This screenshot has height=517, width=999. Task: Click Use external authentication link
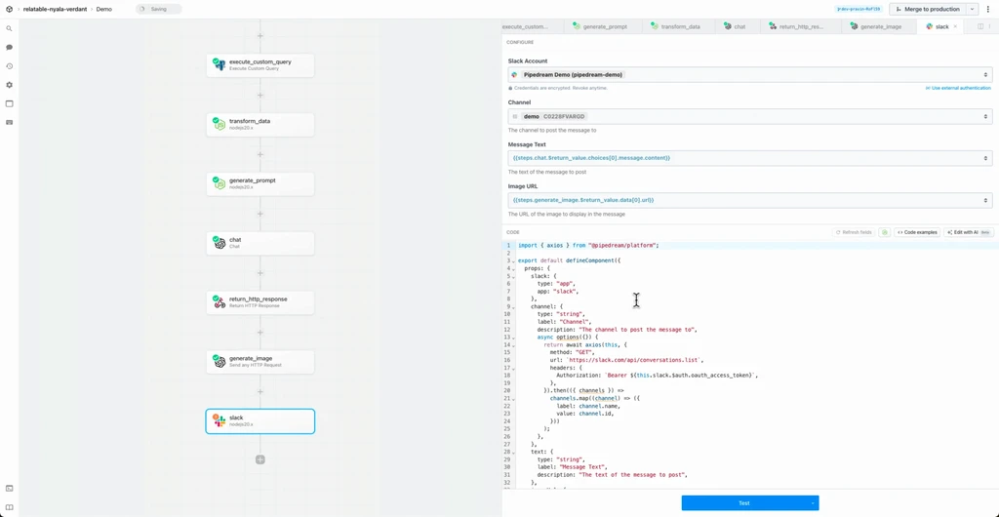(958, 88)
